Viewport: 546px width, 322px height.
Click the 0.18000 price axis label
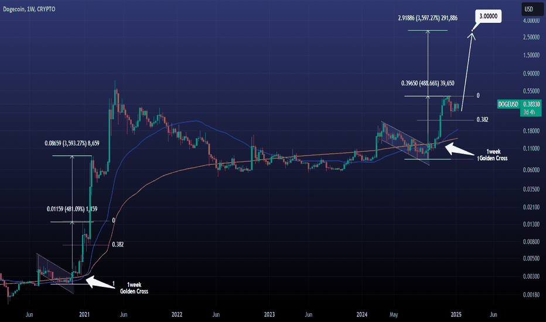click(x=531, y=131)
